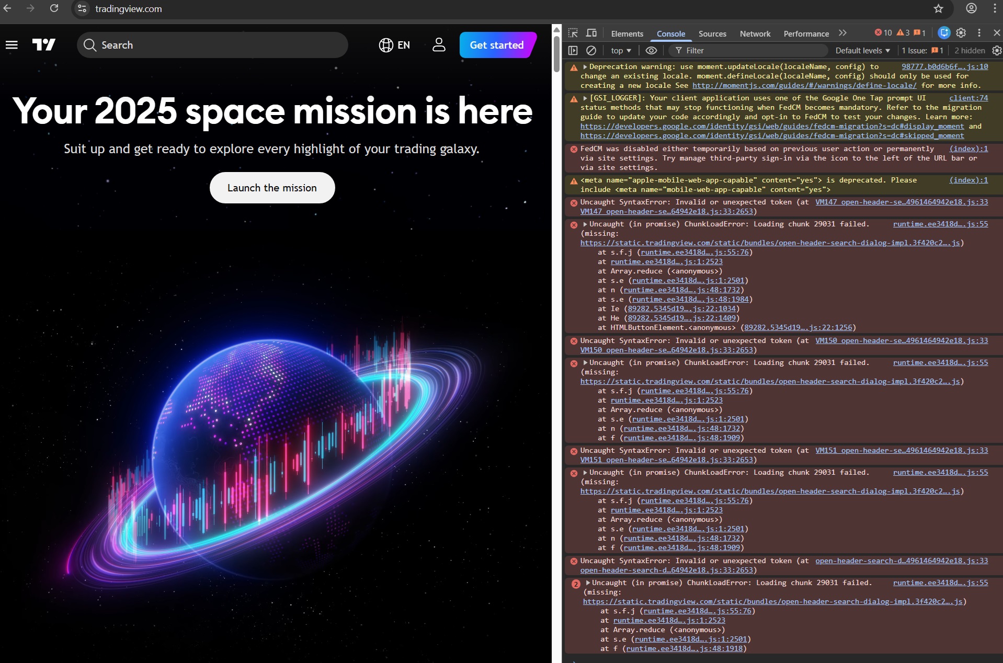Open the 89282.5345d19….js:22:1256 stack link
Viewport: 1003px width, 663px height.
click(798, 328)
